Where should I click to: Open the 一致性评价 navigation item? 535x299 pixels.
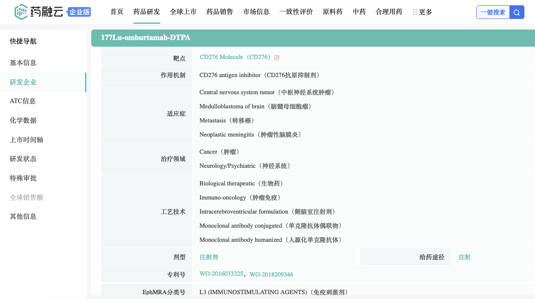296,12
